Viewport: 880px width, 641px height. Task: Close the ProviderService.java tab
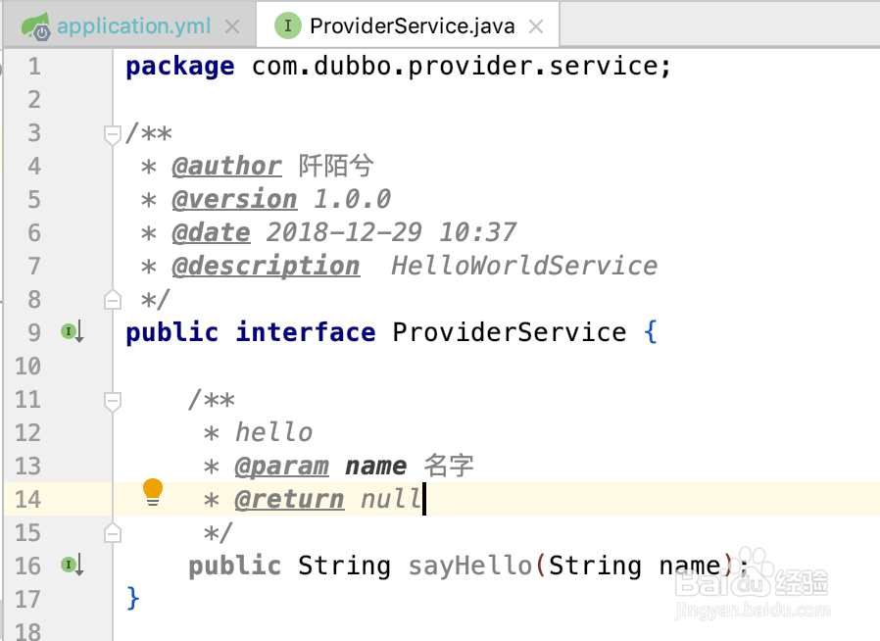(536, 26)
